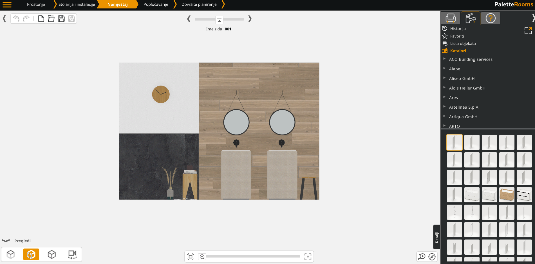The image size is (535, 264).
Task: Expand the Alois Heiler GmbH catalog
Action: (x=467, y=88)
